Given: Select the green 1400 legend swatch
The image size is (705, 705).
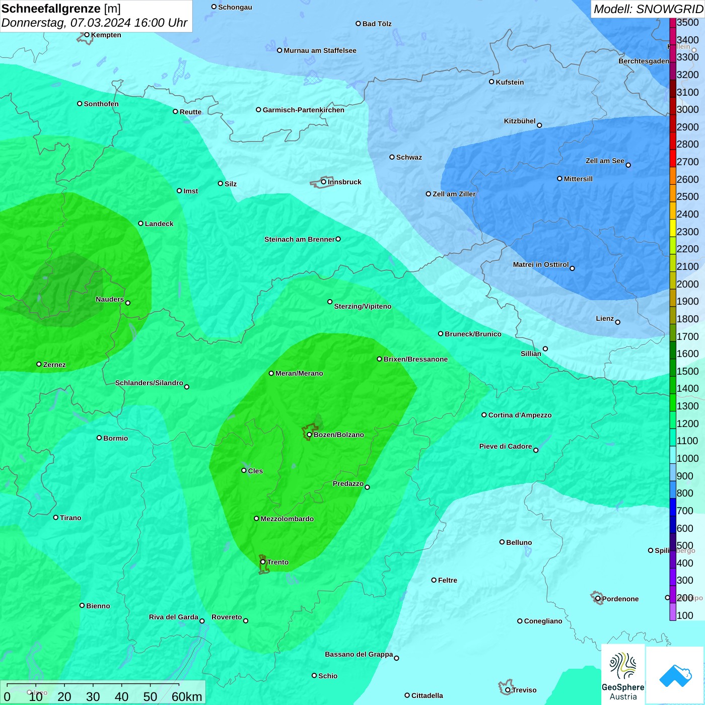Looking at the screenshot, I should (x=673, y=385).
